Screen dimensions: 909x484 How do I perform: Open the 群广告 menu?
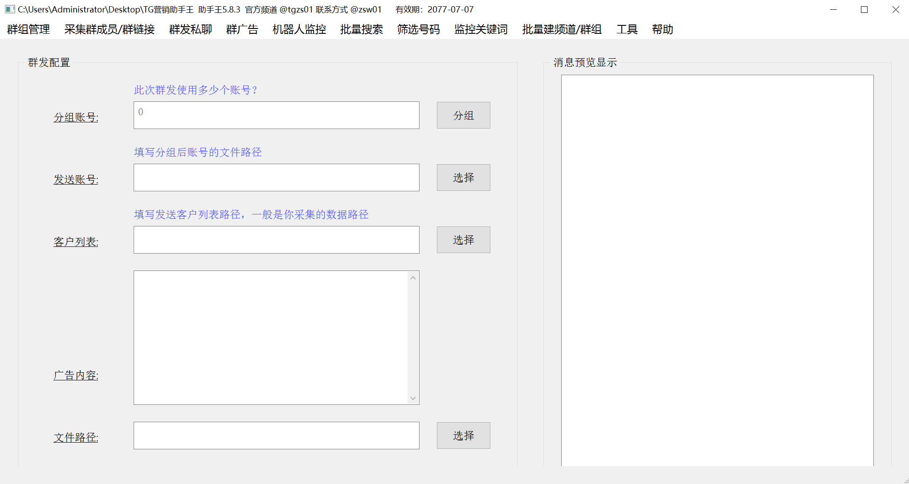[241, 29]
